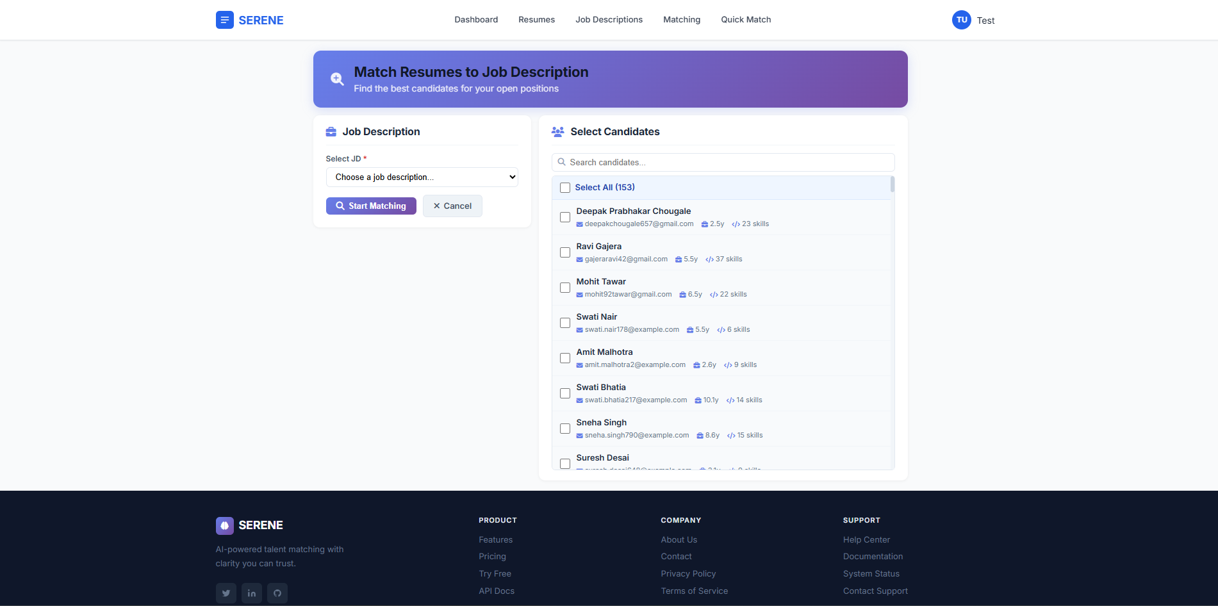Open the Quick Match nav item
This screenshot has height=606, width=1218.
746,20
